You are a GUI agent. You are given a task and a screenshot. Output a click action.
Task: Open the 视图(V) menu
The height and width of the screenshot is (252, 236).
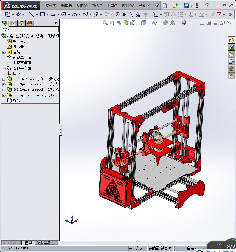tap(82, 6)
